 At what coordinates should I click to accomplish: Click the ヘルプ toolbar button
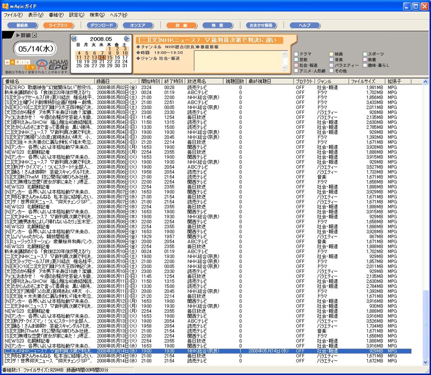coord(305,25)
